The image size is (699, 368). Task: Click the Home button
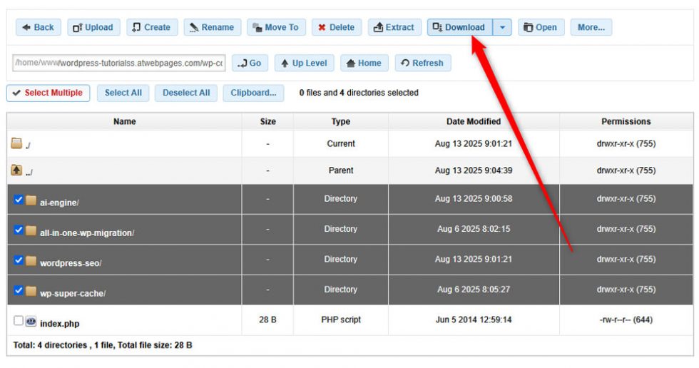[x=364, y=63]
